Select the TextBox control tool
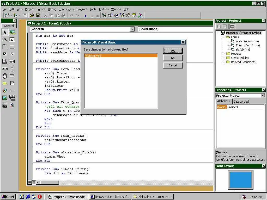 pyautogui.click(x=12, y=40)
